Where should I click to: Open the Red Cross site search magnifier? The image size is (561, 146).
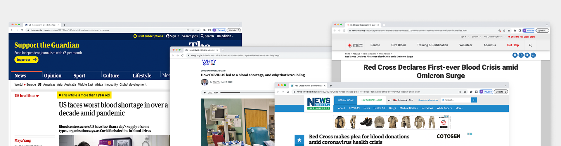530,45
